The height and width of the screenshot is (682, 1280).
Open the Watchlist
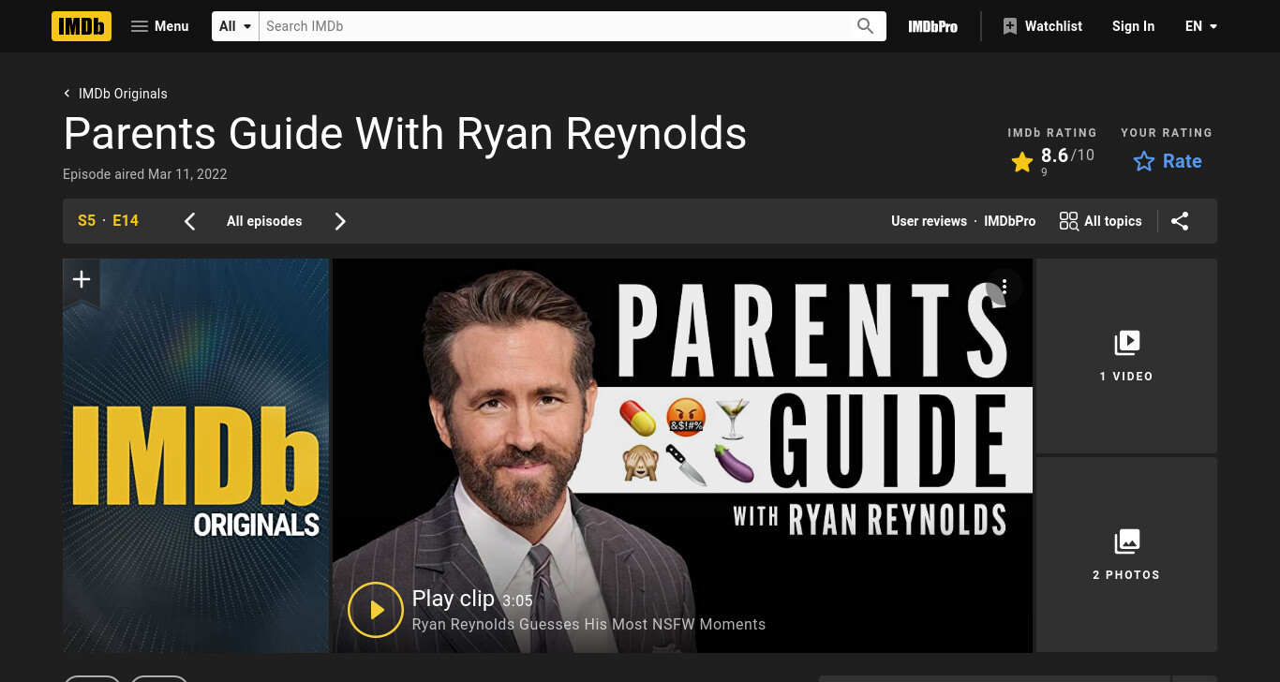pyautogui.click(x=1042, y=26)
